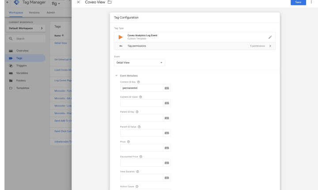The width and height of the screenshot is (318, 190).
Task: Open the GA Universal tag link
Action: (63, 60)
